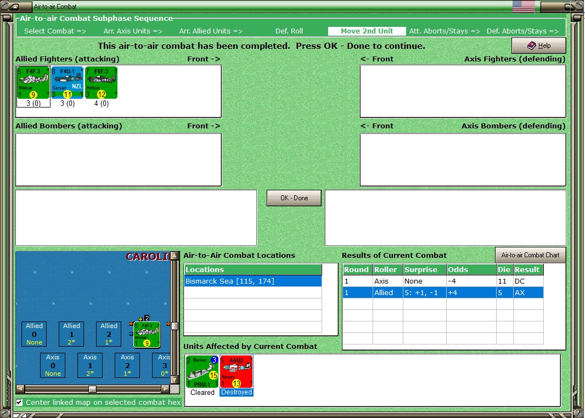Click the Odds column header
Viewport: 585px width, 418px height.
[x=471, y=269]
